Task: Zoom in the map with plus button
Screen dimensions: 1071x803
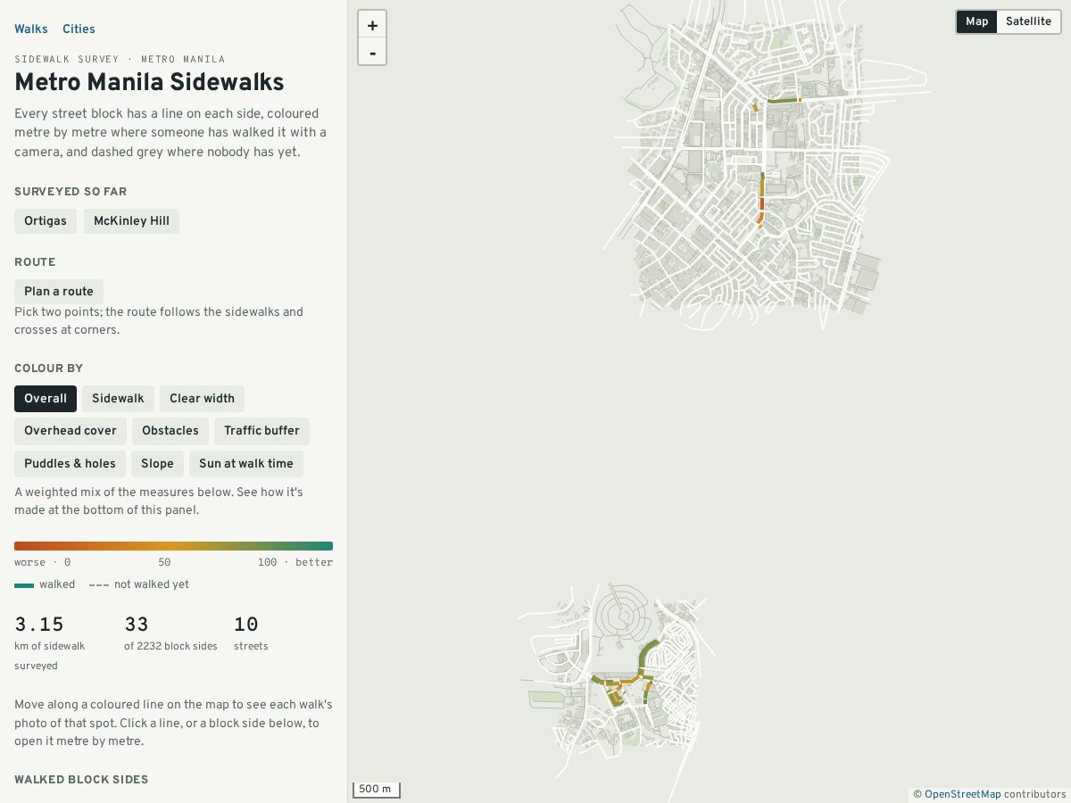Action: (372, 25)
